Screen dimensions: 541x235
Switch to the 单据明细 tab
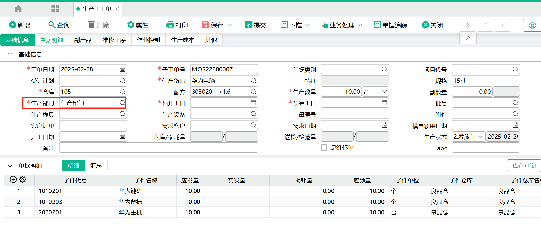point(51,40)
